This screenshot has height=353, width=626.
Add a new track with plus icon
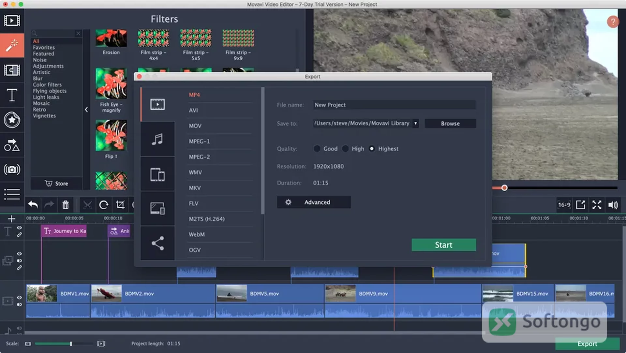(11, 219)
